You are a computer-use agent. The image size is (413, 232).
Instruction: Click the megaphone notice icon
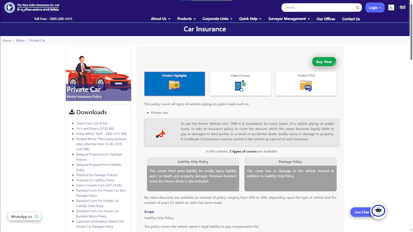click(x=162, y=133)
